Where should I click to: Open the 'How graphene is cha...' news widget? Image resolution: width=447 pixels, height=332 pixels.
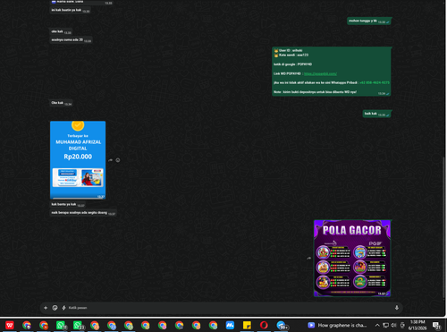337,325
